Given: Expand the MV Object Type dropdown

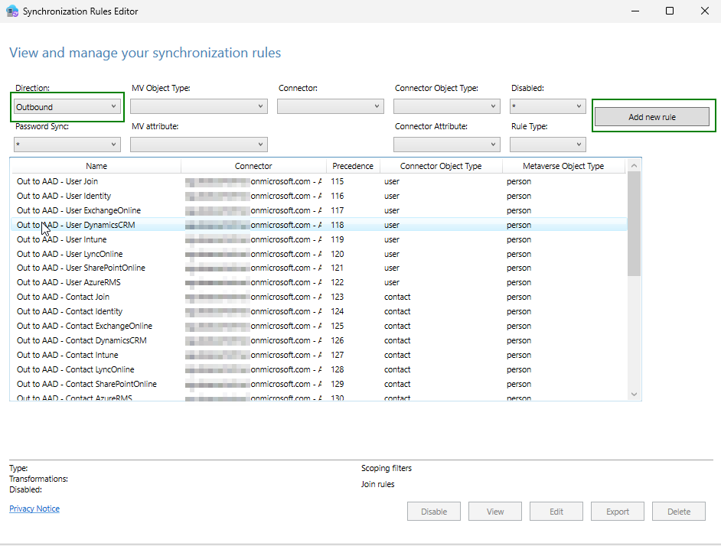Looking at the screenshot, I should [x=199, y=106].
